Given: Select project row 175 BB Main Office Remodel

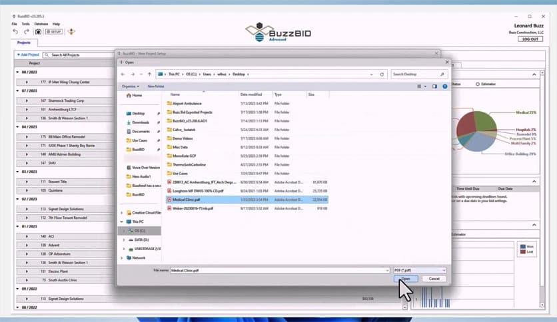Looking at the screenshot, I should tap(64, 137).
